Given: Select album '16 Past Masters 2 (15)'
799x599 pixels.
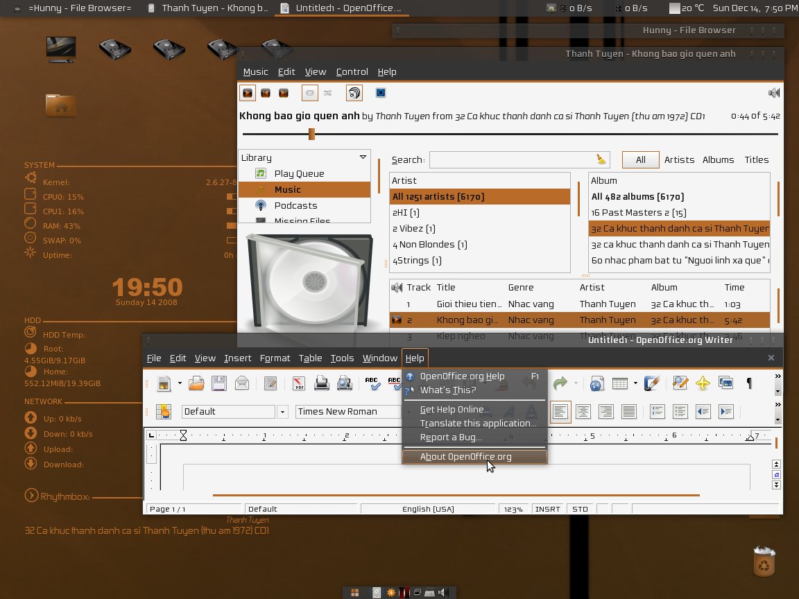Looking at the screenshot, I should 679,213.
